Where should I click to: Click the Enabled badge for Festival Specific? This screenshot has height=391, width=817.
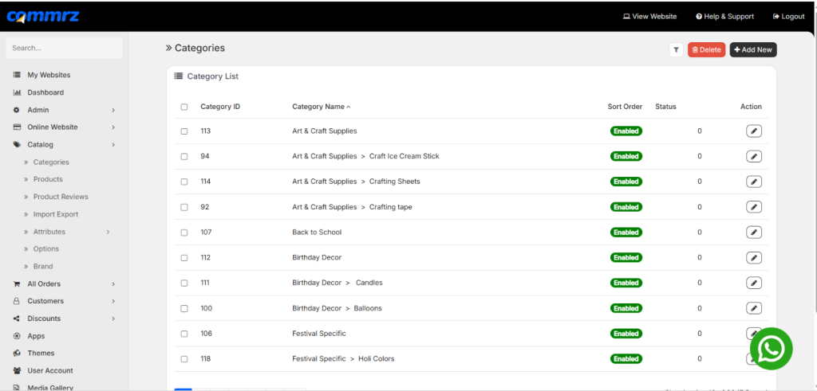[626, 334]
